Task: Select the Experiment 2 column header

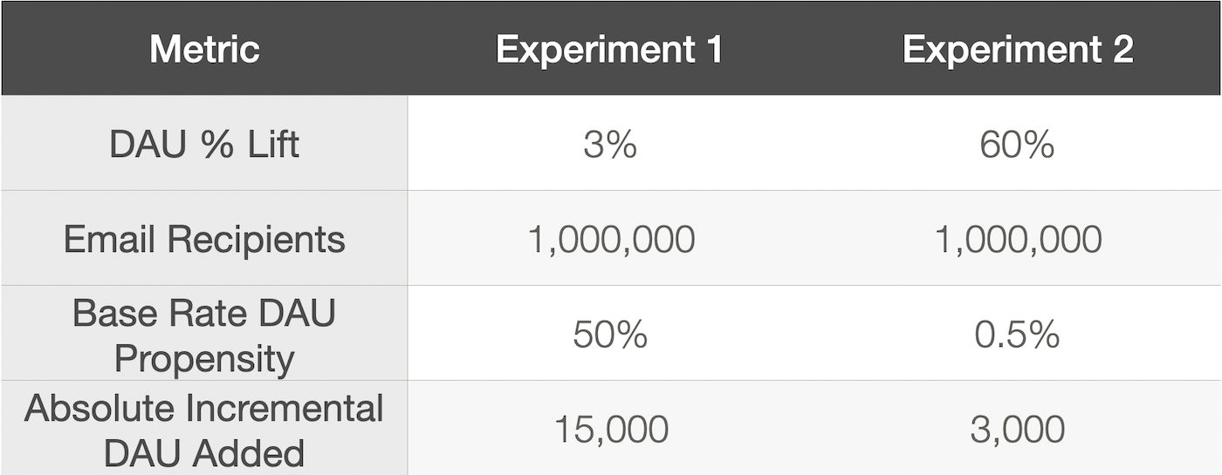Action: [x=1018, y=49]
